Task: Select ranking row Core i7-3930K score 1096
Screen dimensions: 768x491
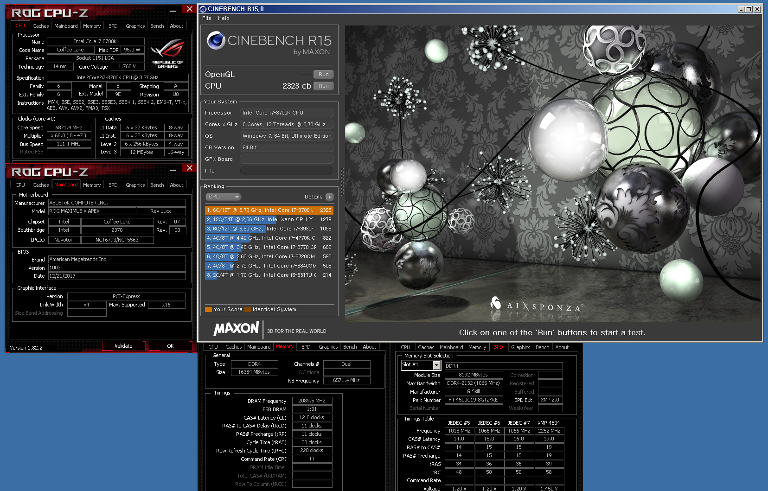Action: tap(269, 229)
